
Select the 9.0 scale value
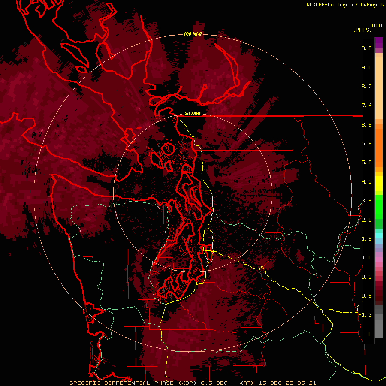tap(367, 68)
